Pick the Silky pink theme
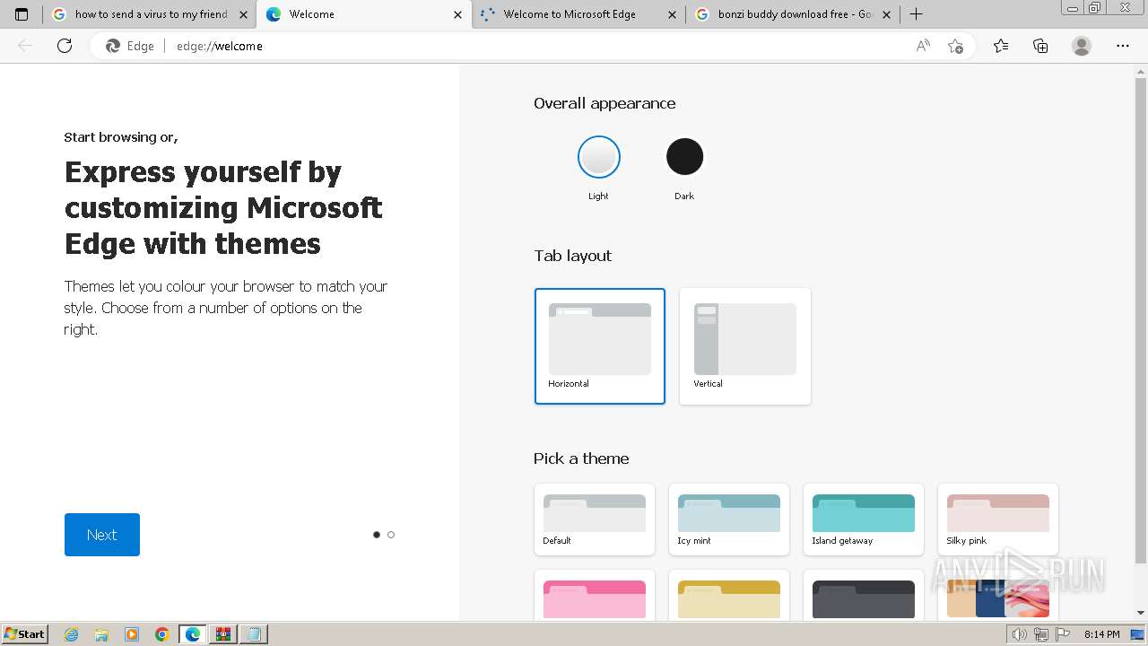 [x=998, y=519]
